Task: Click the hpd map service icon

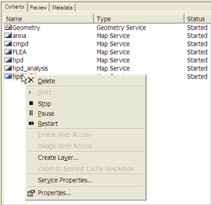Action: 8,60
